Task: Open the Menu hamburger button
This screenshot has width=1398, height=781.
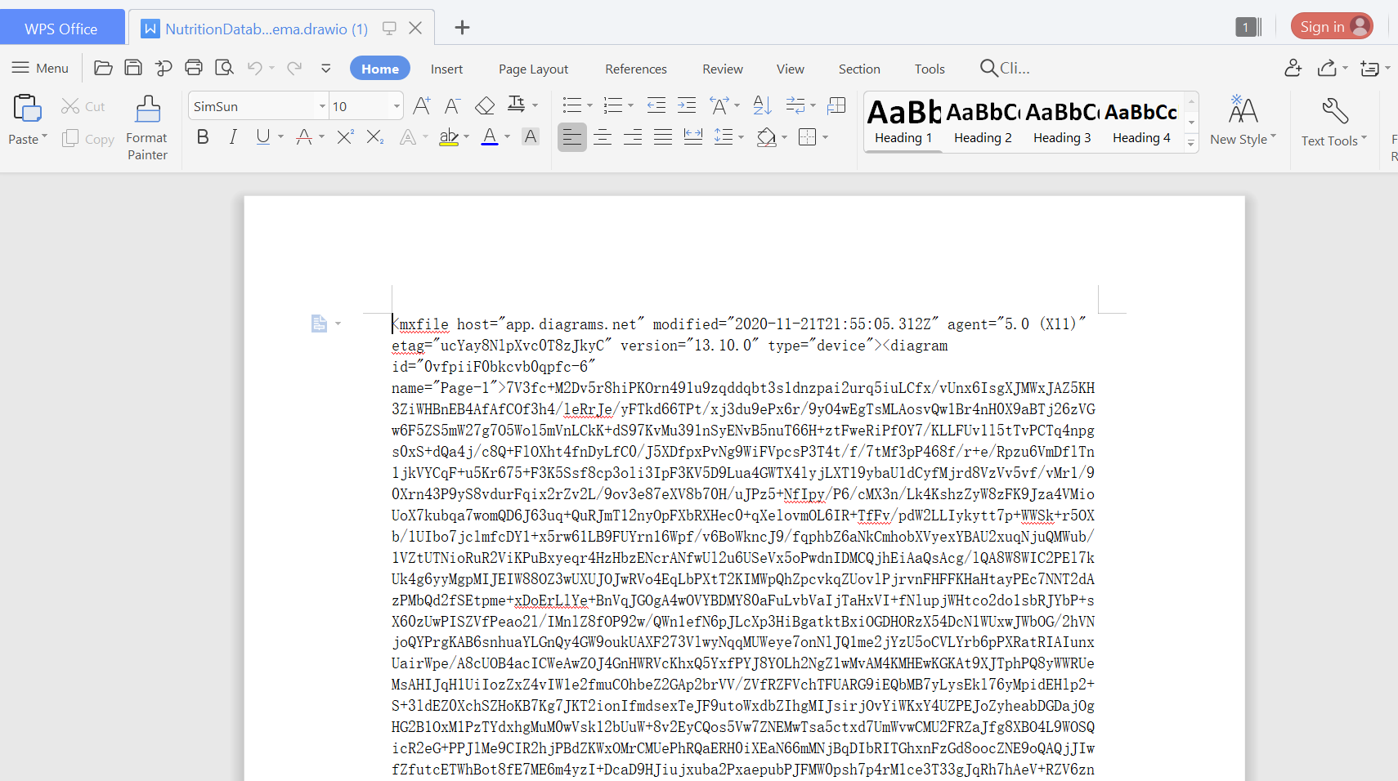Action: [x=40, y=68]
